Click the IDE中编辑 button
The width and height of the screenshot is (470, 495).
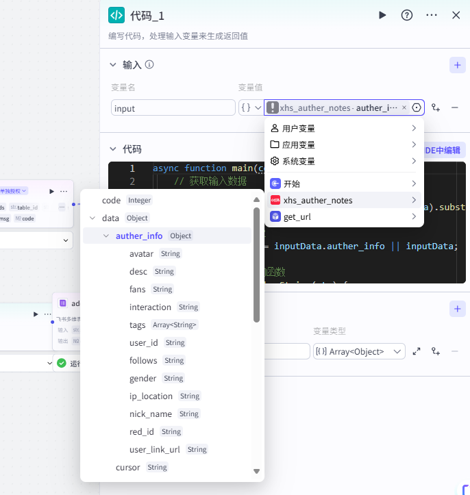click(x=443, y=150)
